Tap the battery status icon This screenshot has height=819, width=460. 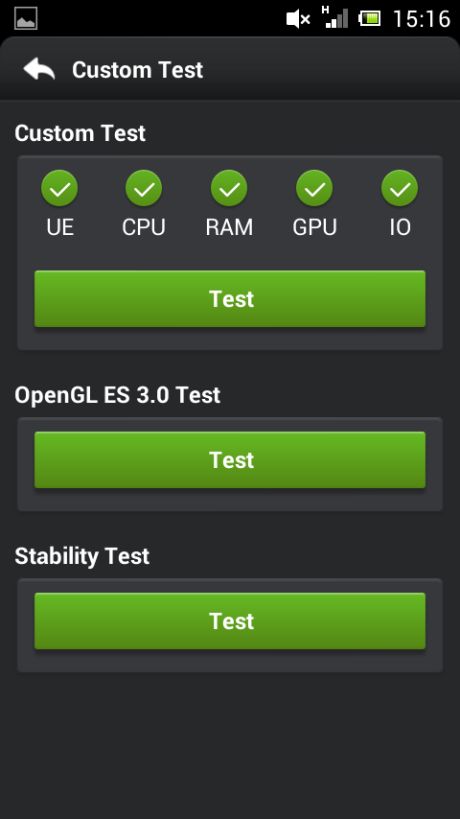coord(369,19)
